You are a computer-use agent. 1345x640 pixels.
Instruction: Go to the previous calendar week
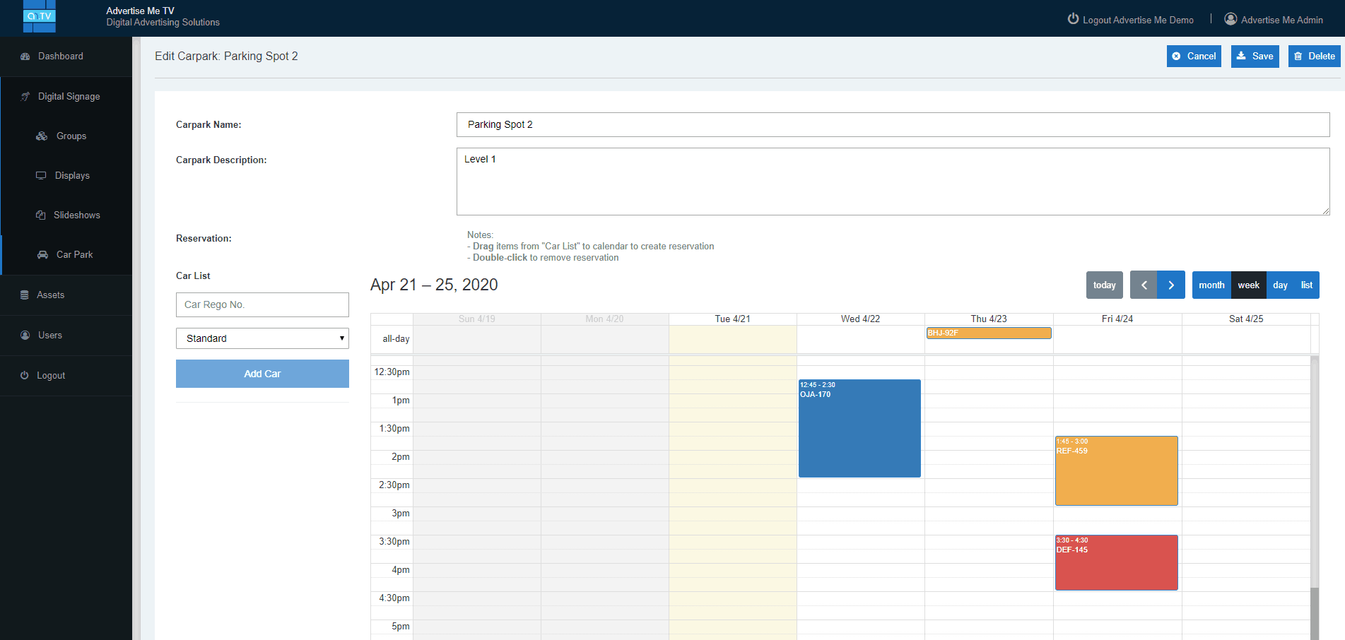pos(1144,285)
